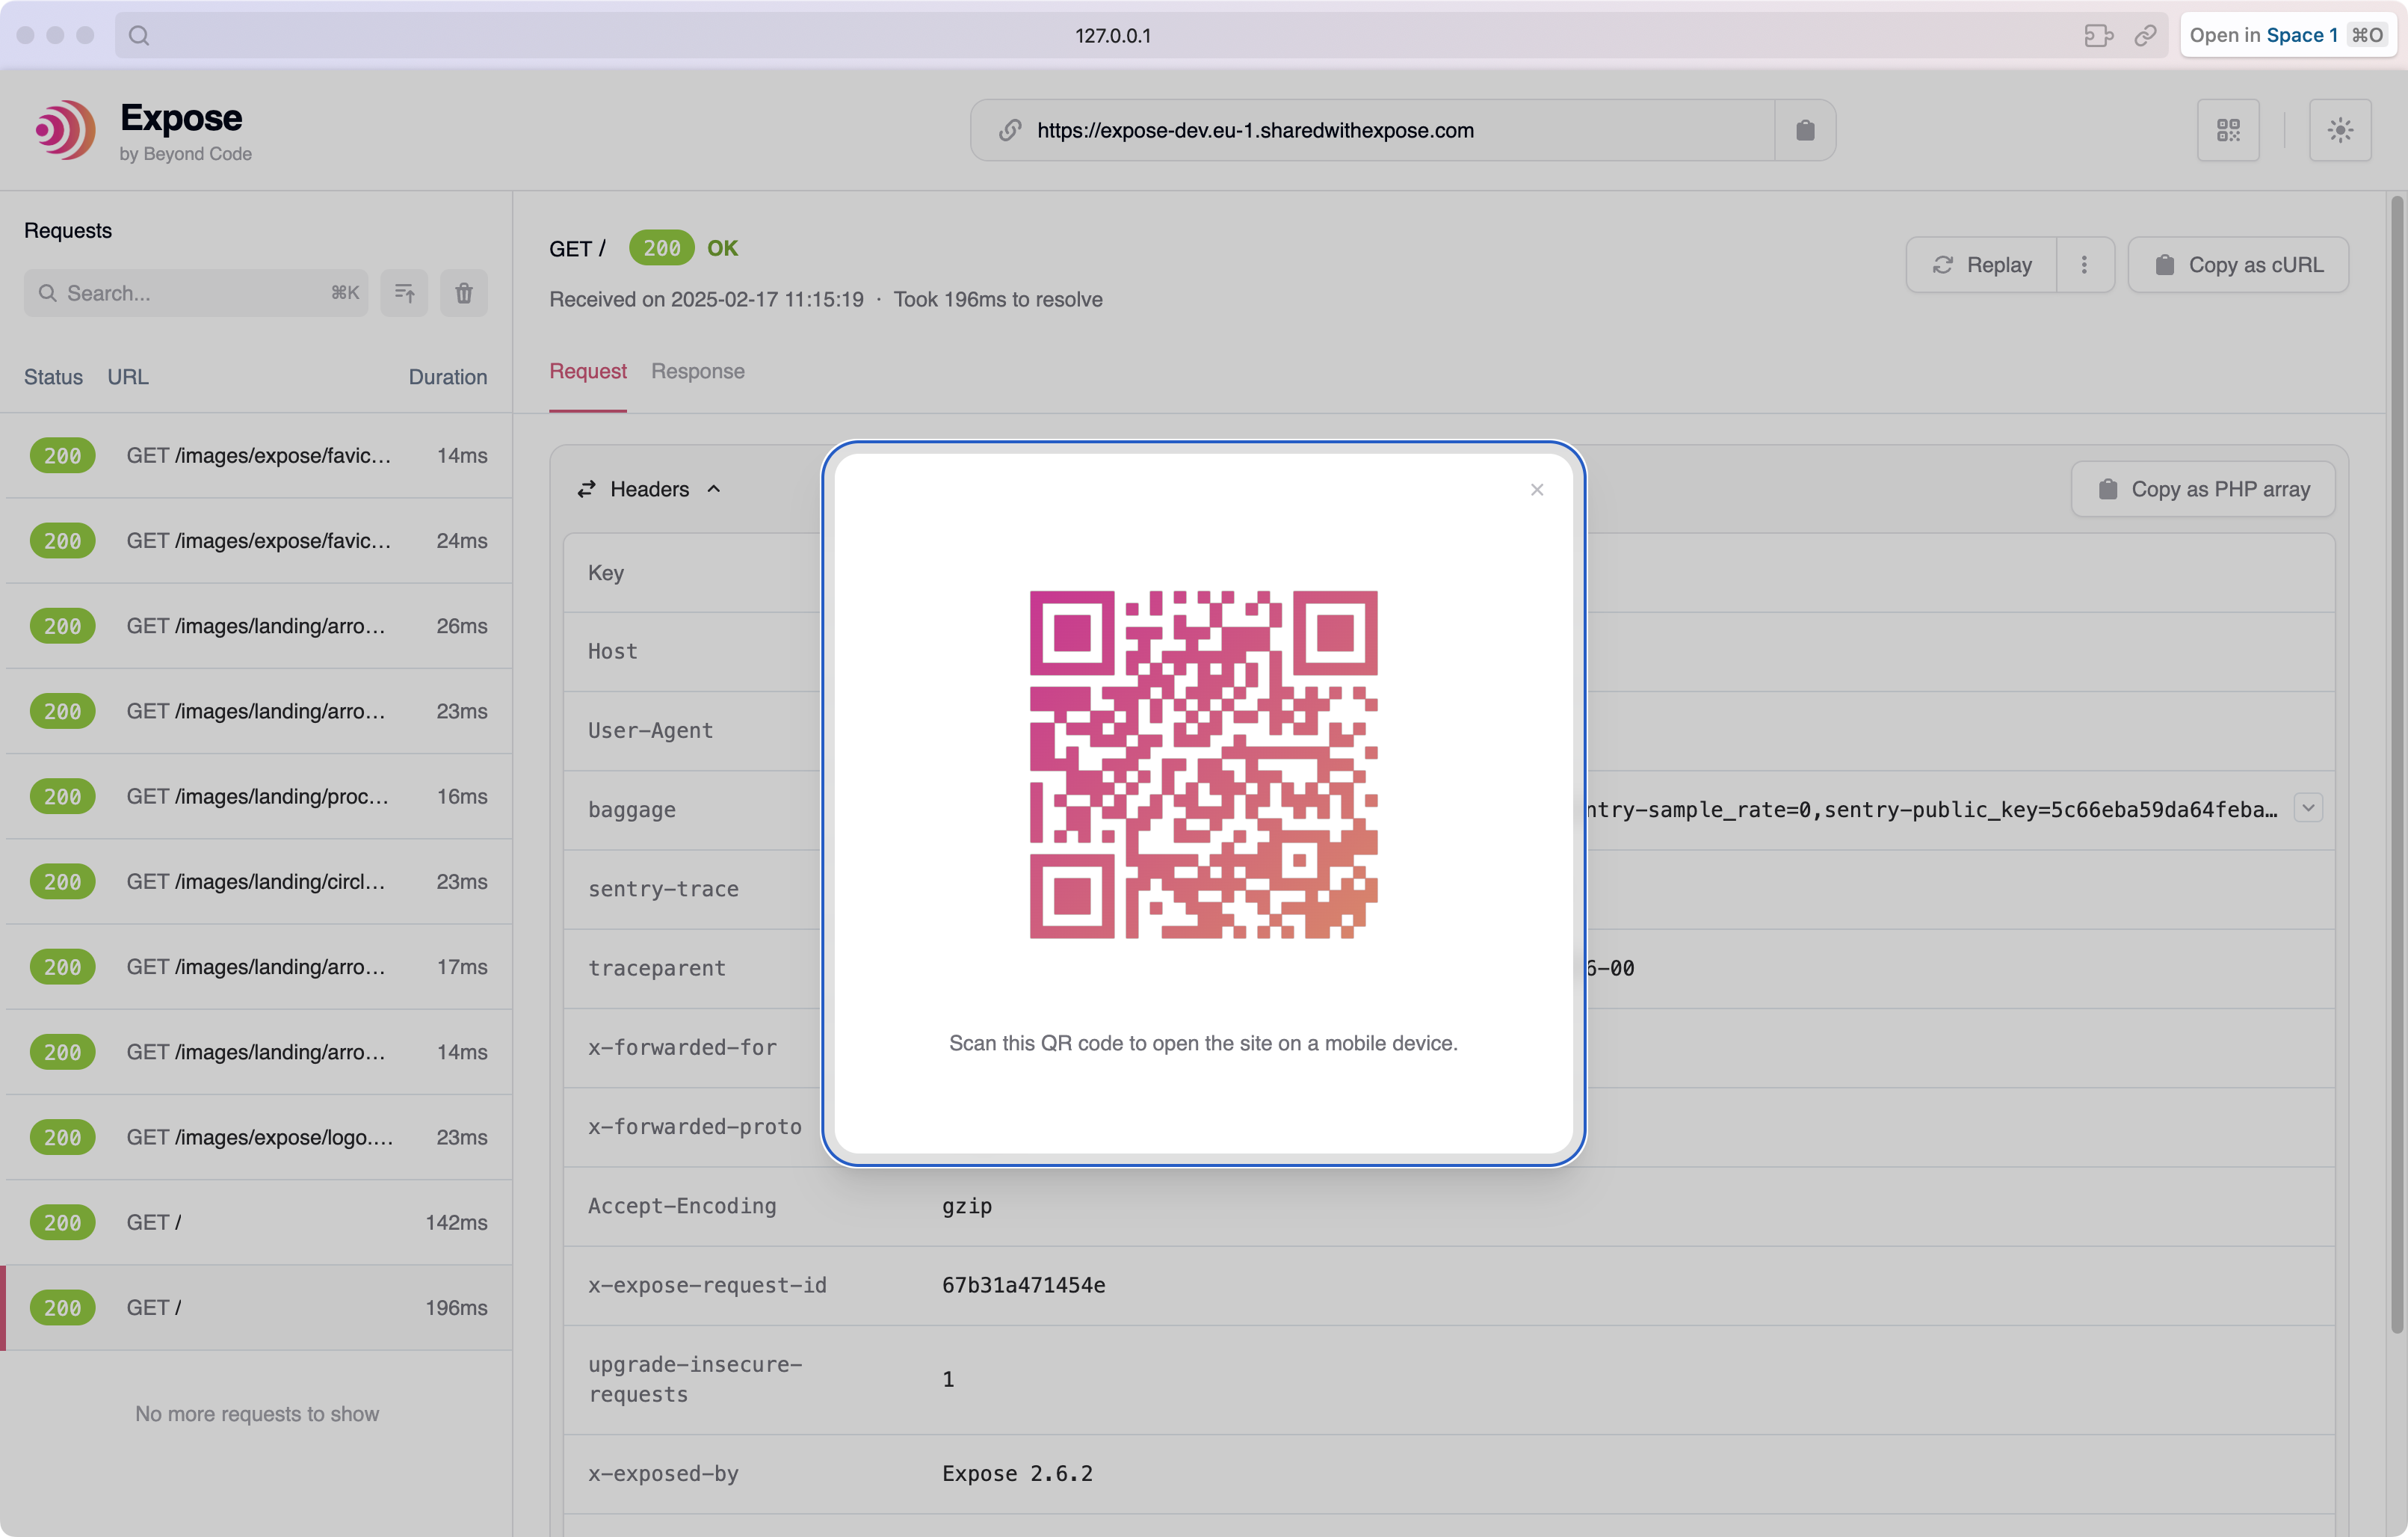Viewport: 2408px width, 1537px height.
Task: Click the Status column header
Action: pos(53,377)
